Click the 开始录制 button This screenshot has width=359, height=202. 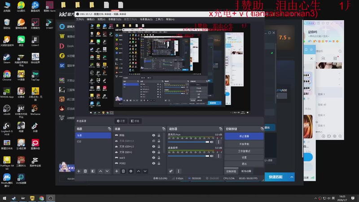click(244, 144)
